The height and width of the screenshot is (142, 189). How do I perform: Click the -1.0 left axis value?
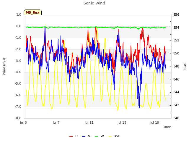18,38
